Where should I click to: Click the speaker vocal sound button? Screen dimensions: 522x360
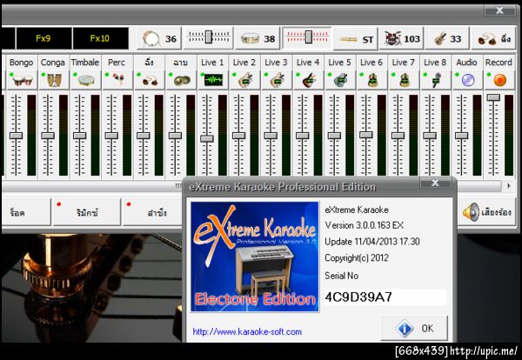486,212
